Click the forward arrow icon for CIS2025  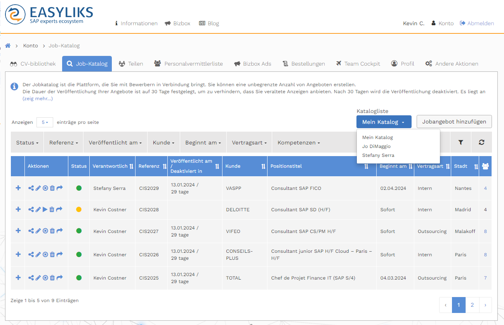tap(59, 278)
